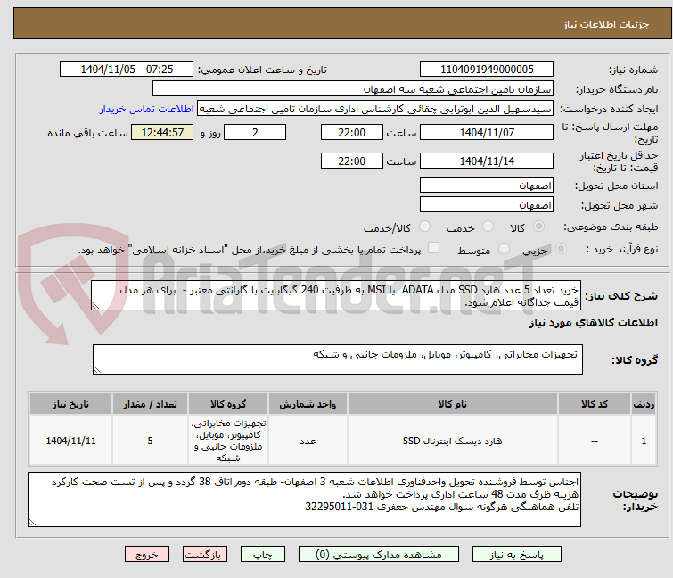Click the اطلاعات کالاهای مورد نیاز heading
The height and width of the screenshot is (578, 673).
pos(593,323)
